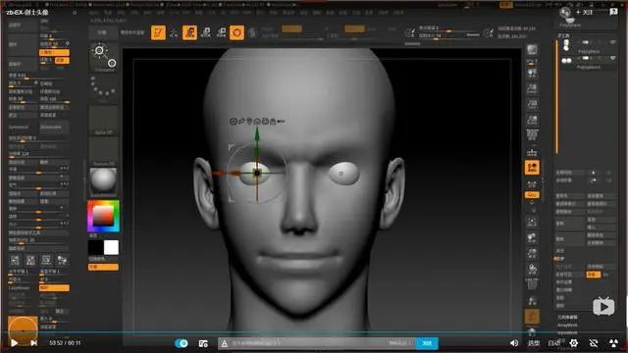Select the black secondary color swatch
Image resolution: width=628 pixels, height=353 pixels.
[x=95, y=248]
